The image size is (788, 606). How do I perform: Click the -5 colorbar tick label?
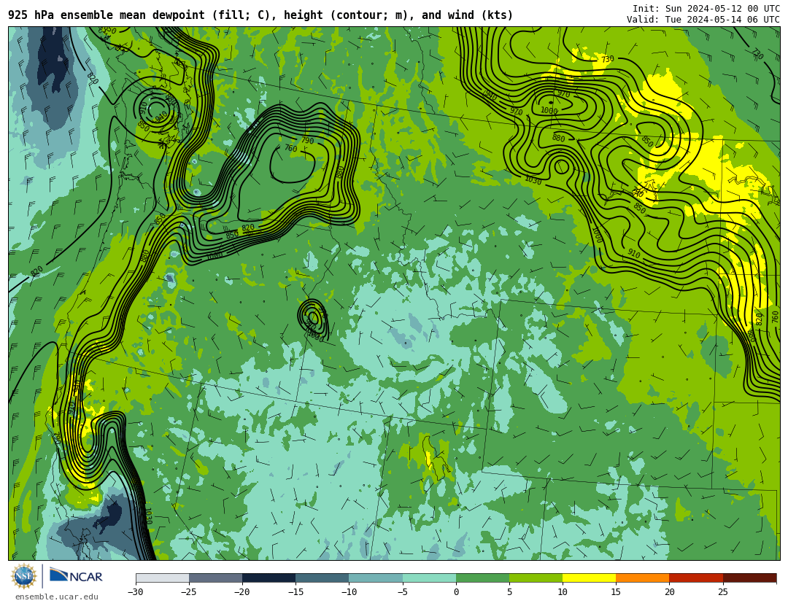(x=402, y=592)
